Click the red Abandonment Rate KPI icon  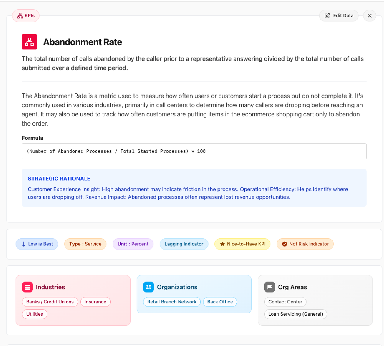pyautogui.click(x=29, y=42)
